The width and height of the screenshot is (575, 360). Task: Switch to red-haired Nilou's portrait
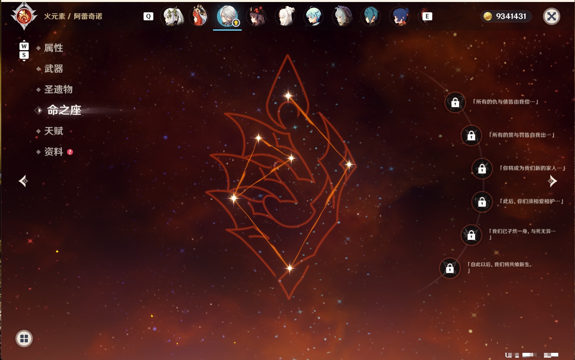tap(199, 16)
